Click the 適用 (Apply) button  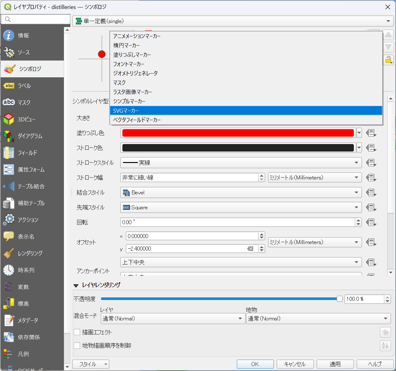(x=335, y=364)
